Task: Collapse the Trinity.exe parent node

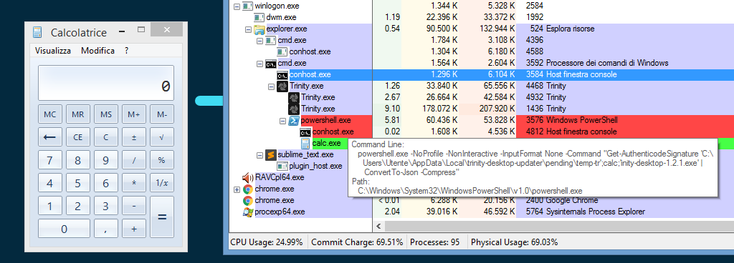Action: click(271, 86)
